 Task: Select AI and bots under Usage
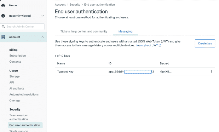click(17, 89)
